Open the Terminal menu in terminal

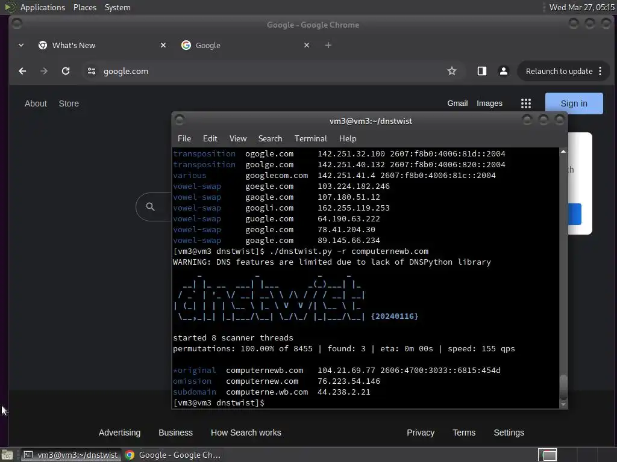(311, 139)
